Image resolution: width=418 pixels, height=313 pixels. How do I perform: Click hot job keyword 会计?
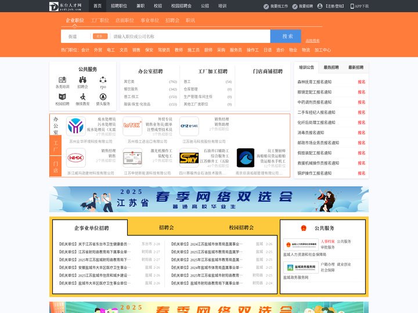coord(85,50)
